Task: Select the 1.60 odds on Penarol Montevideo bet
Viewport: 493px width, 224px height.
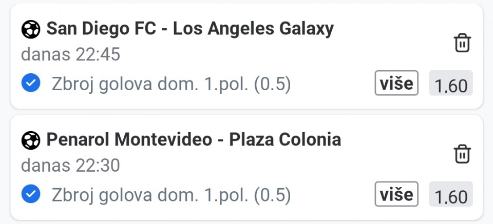Action: 450,194
